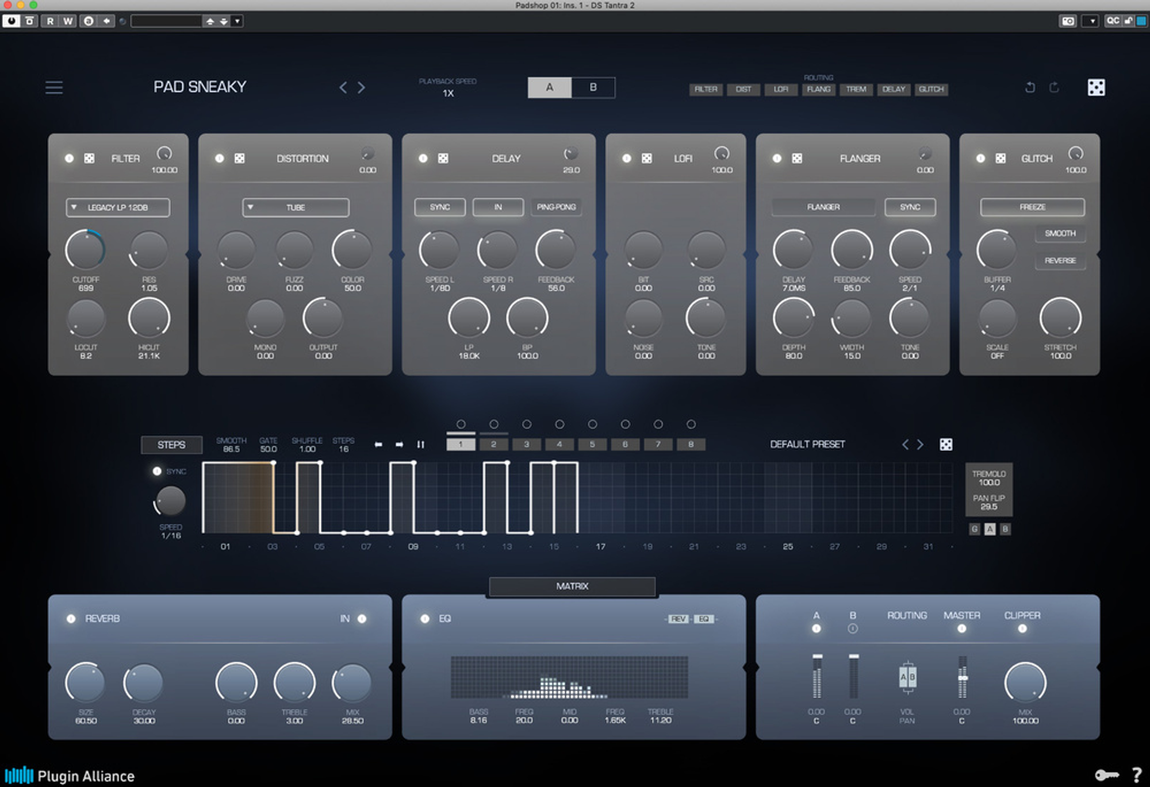The width and height of the screenshot is (1150, 787).
Task: Open the host preset name dropdown arrow
Action: pos(237,21)
